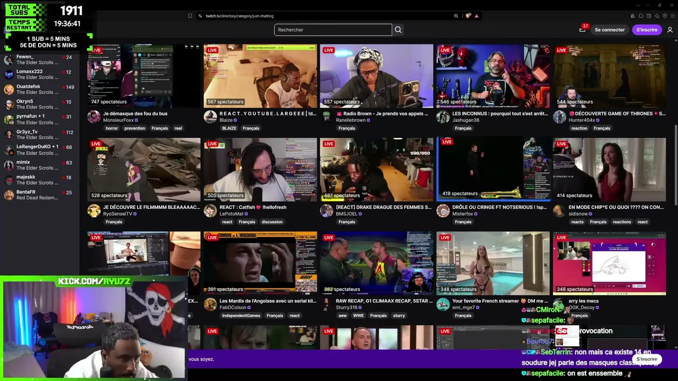Open stream thumbnail with 747 spectateurs
The image size is (678, 381).
tap(144, 76)
